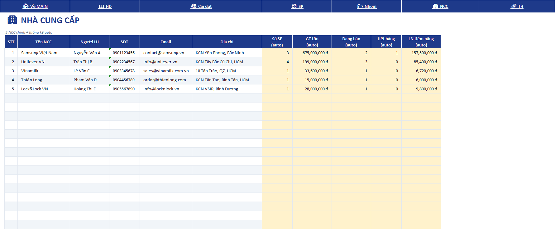The width and height of the screenshot is (555, 229).
Task: Select the 5 NCC chính note
Action: click(29, 32)
